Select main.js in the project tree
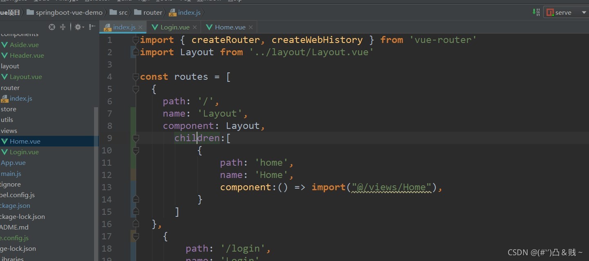 click(x=11, y=173)
